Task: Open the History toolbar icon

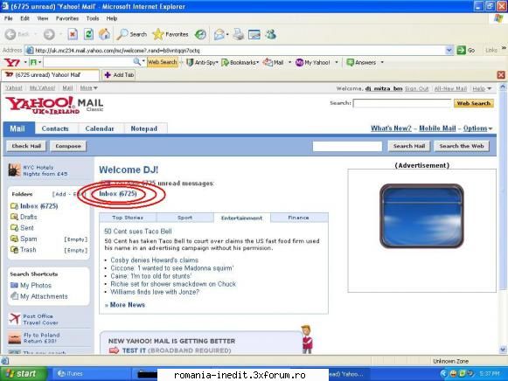Action: (x=200, y=34)
